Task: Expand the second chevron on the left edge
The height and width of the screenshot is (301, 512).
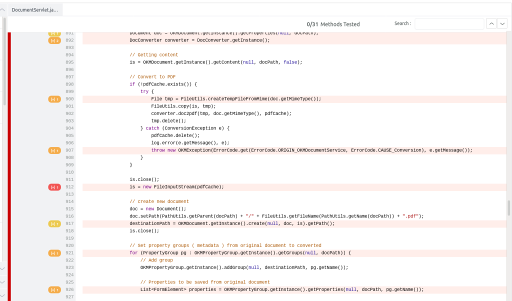Action: pyautogui.click(x=2, y=281)
